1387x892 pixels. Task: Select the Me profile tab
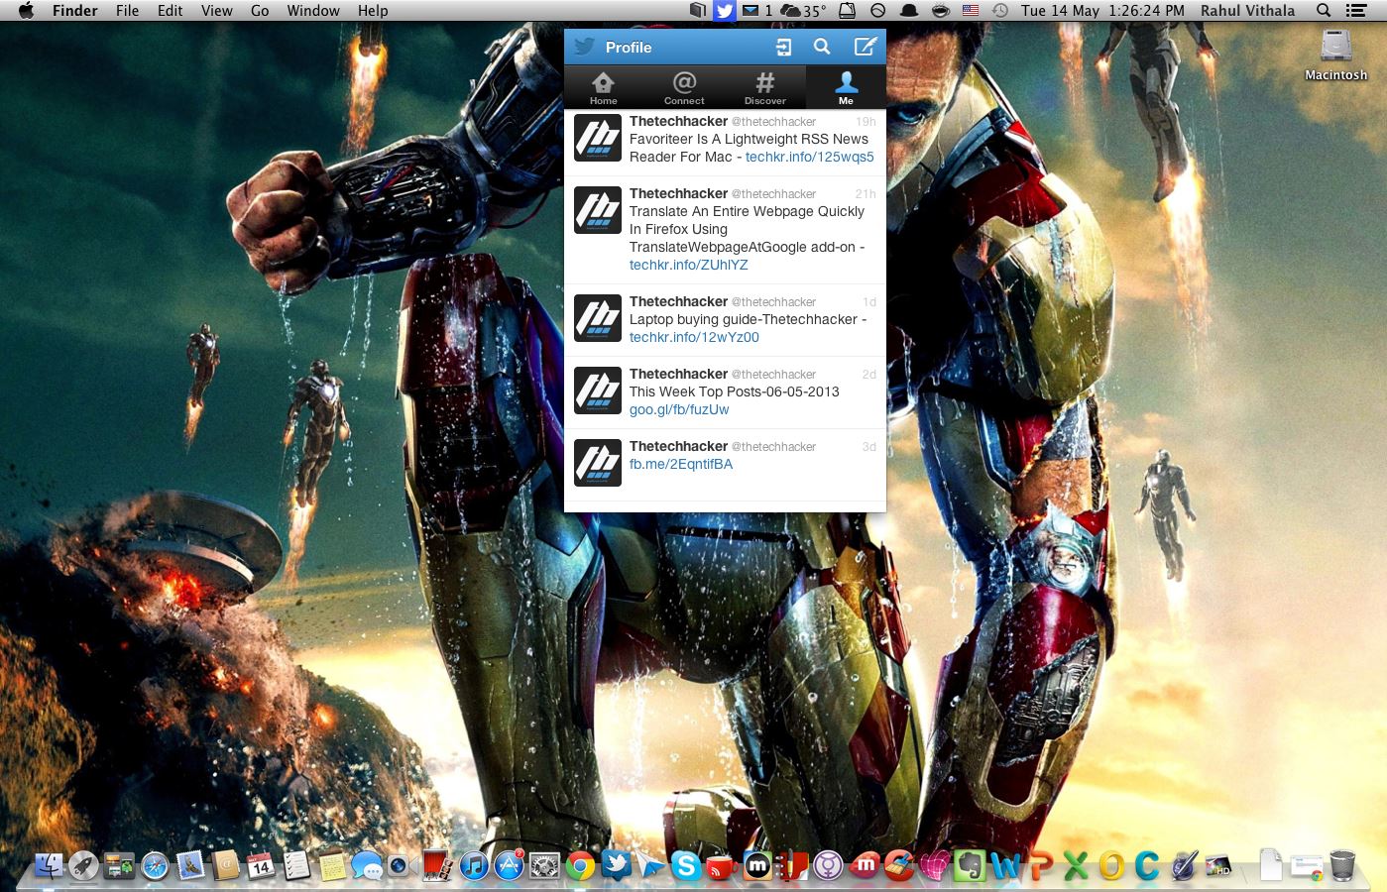846,87
